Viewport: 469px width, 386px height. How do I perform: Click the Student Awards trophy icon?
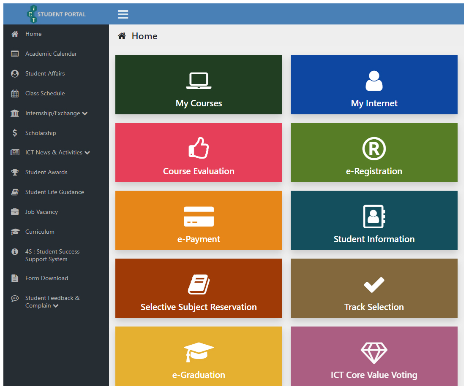click(x=15, y=172)
